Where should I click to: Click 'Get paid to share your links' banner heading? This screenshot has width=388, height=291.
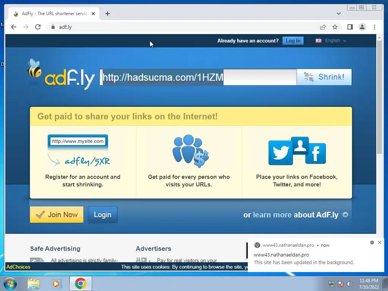click(127, 116)
